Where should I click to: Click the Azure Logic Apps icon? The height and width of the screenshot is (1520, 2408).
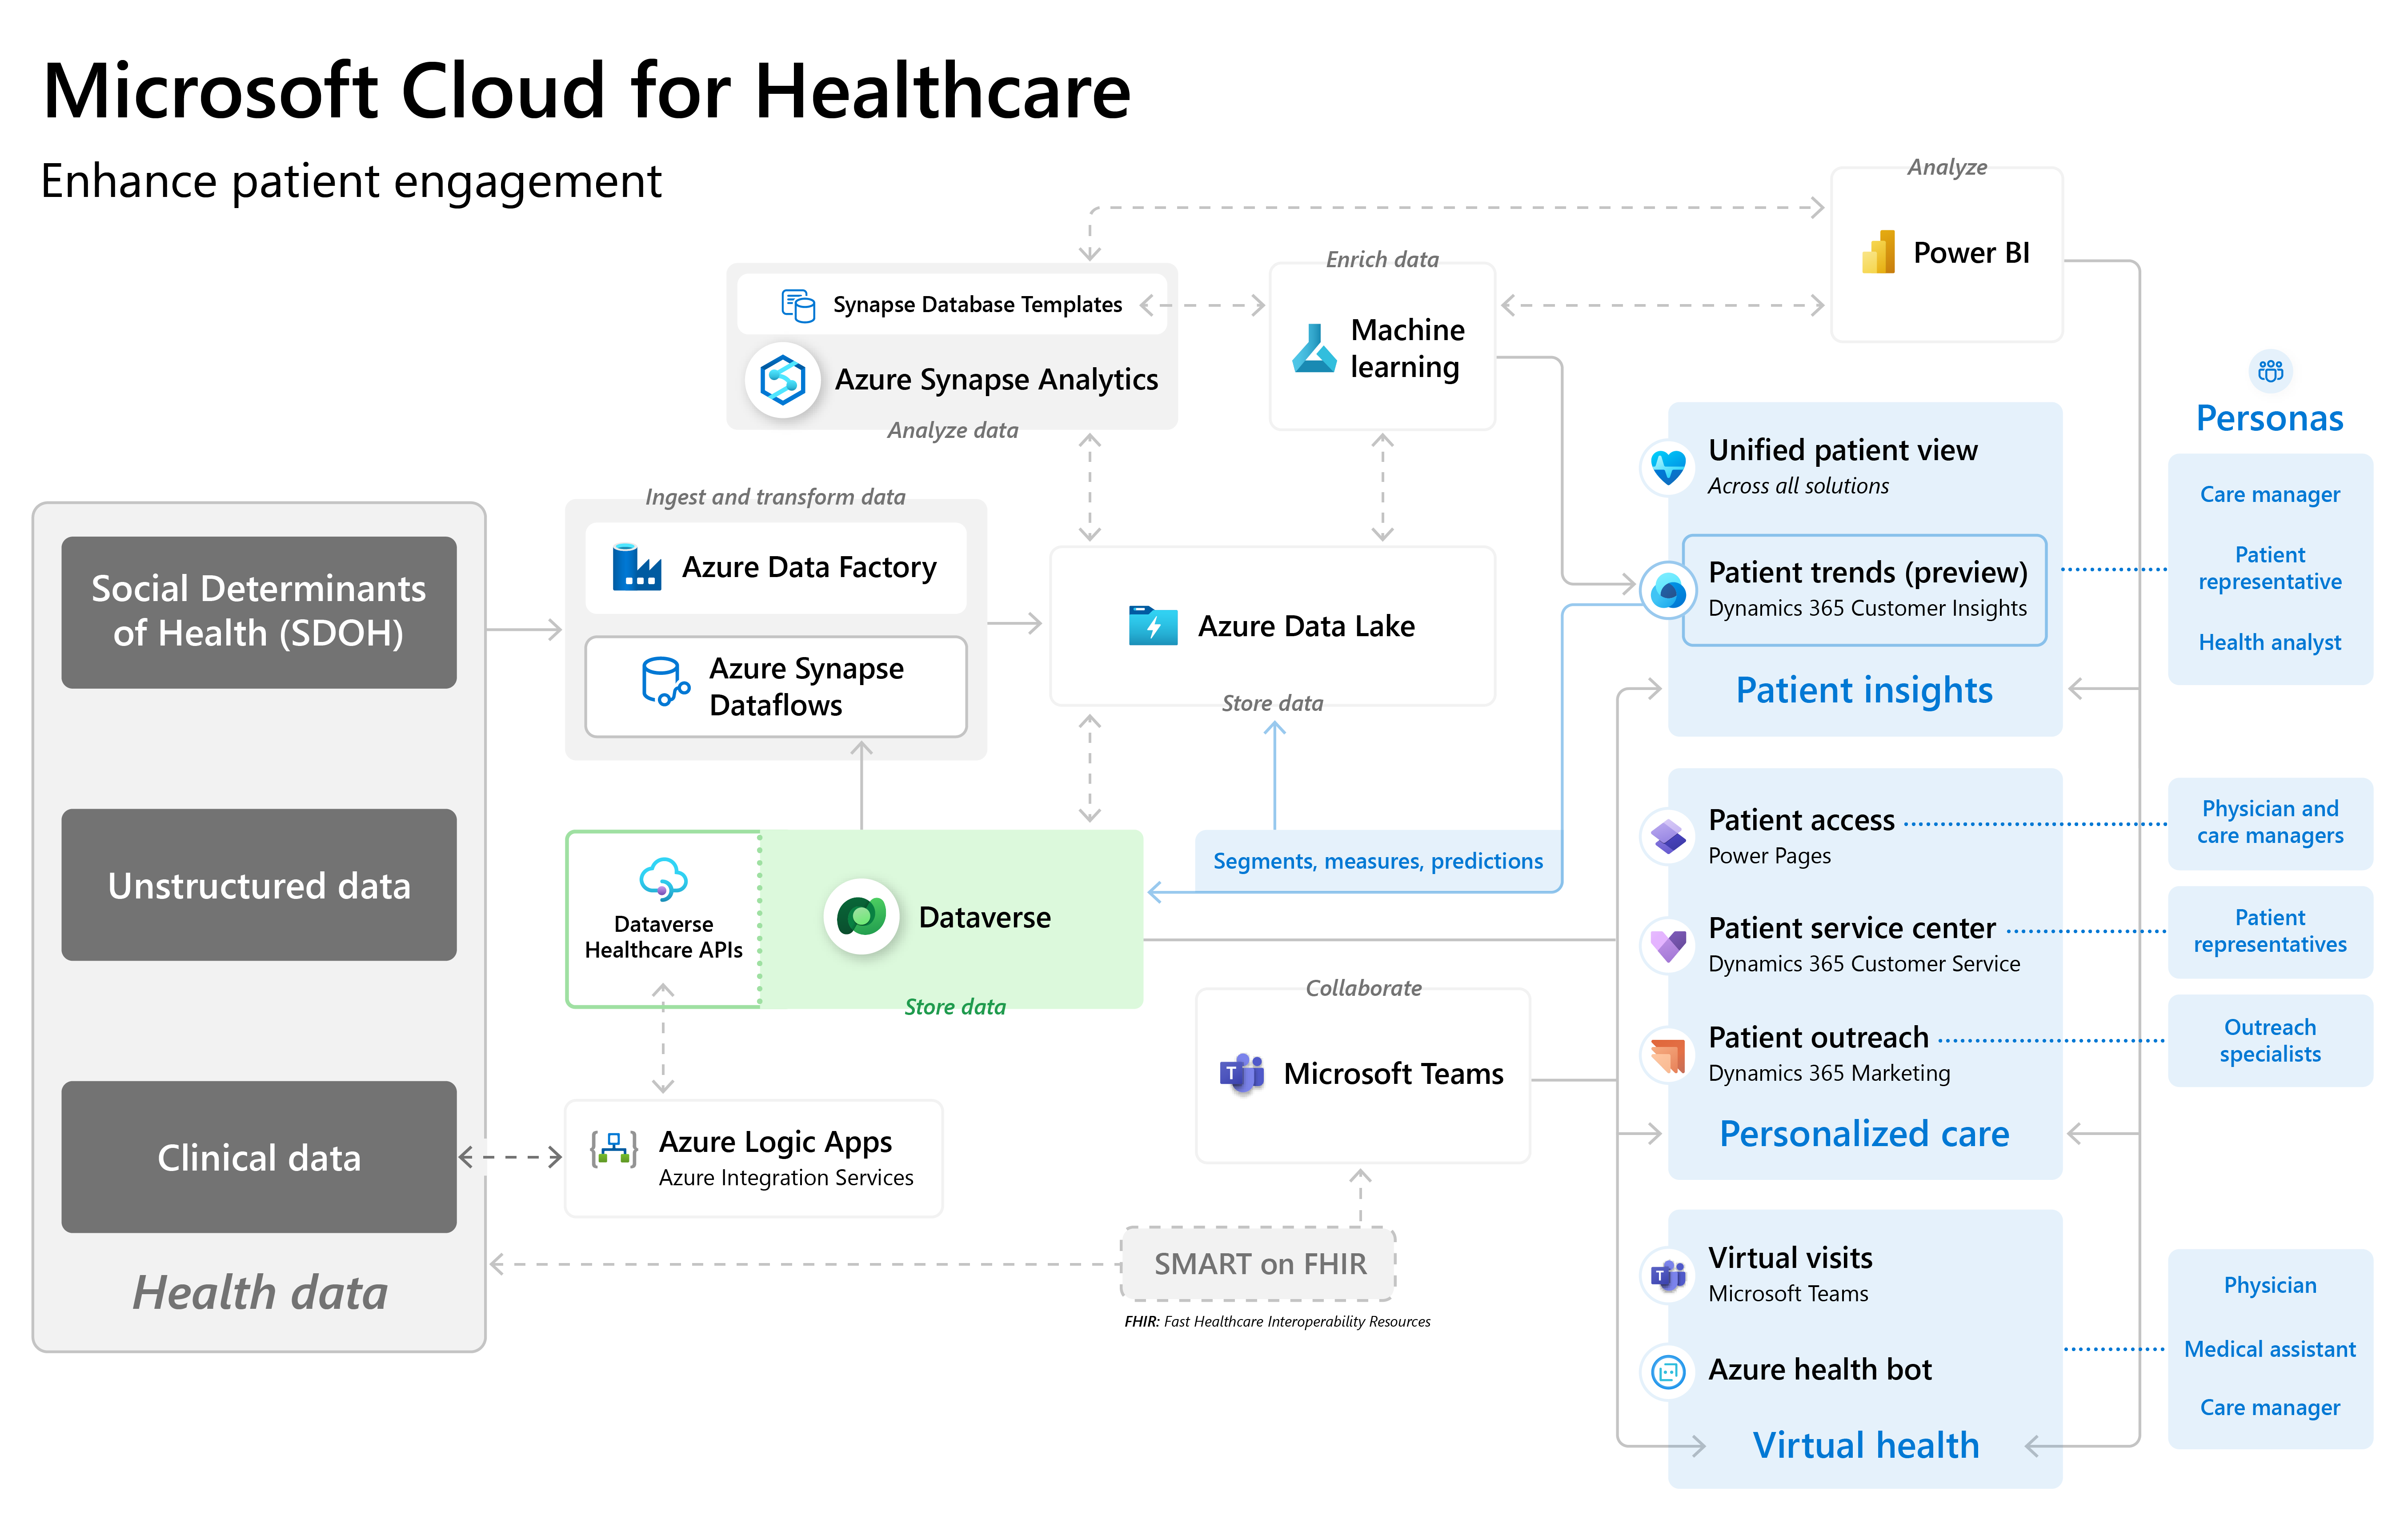614,1149
